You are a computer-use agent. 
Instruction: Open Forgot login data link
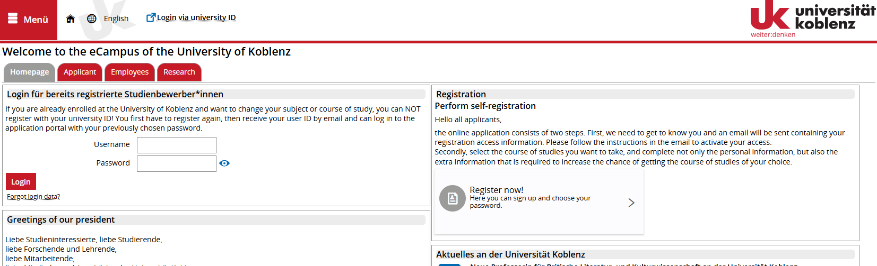pyautogui.click(x=33, y=197)
